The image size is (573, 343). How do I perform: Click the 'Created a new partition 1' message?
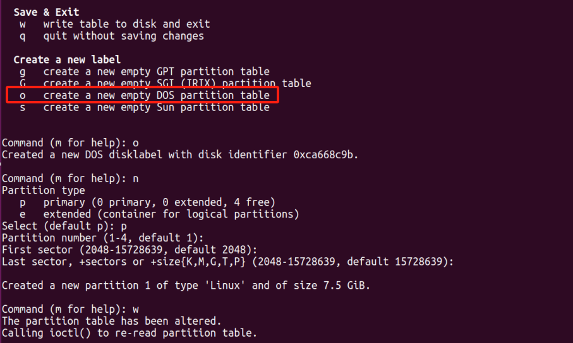186,286
